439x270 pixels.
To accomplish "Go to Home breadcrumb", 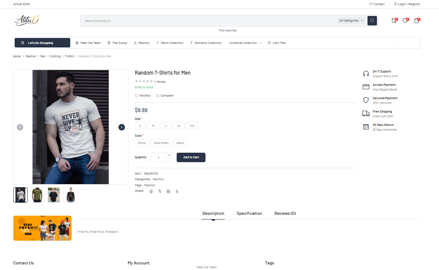I will click(x=17, y=57).
